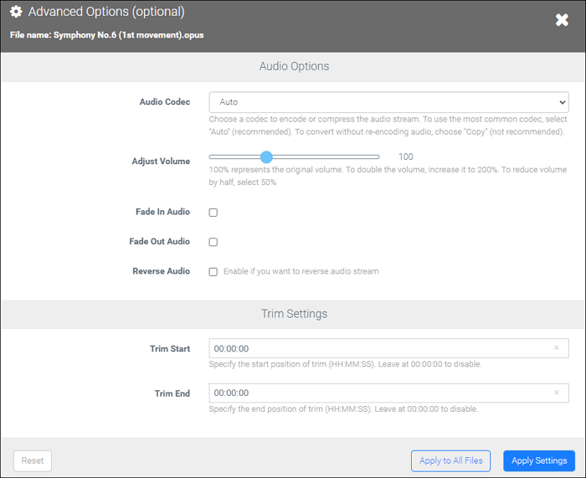This screenshot has height=478, width=586.
Task: Enable the Fade Out Audio checkbox
Action: 213,242
